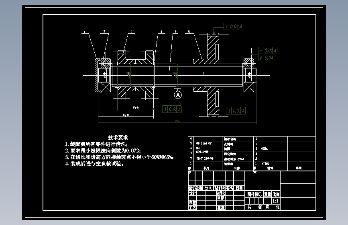Image resolution: width=348 pixels, height=225 pixels.
Task: Click the 代号 column header
Action: click(x=206, y=168)
